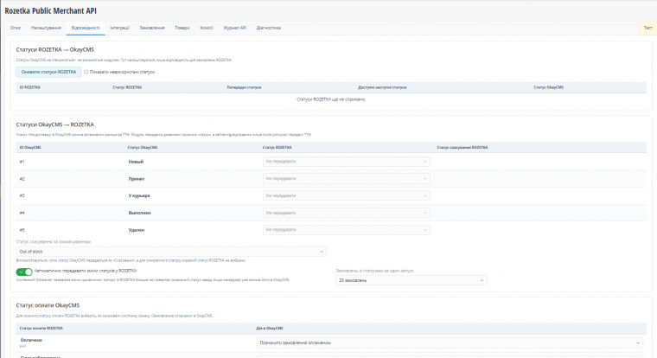Switch to the Комісії tab

207,28
